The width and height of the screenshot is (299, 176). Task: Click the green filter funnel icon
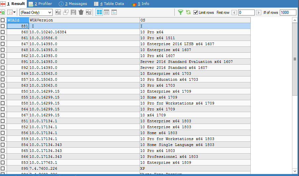(x=180, y=12)
